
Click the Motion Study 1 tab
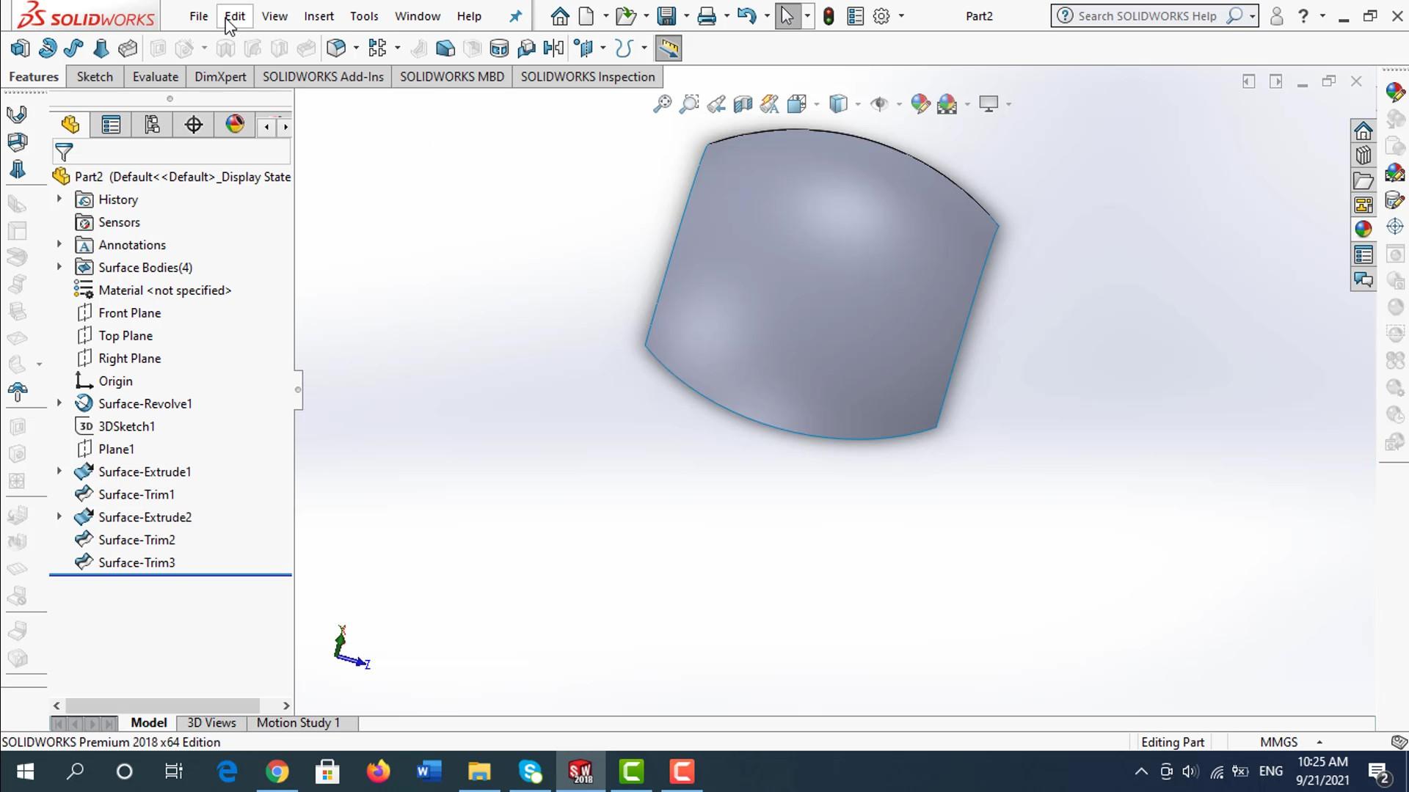tap(298, 723)
